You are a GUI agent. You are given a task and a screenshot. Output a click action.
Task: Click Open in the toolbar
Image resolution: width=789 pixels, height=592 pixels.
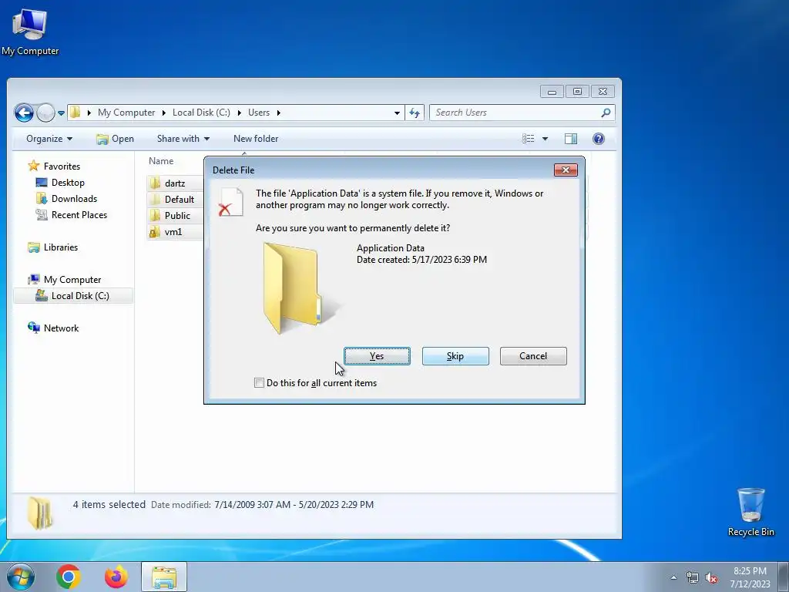(116, 139)
